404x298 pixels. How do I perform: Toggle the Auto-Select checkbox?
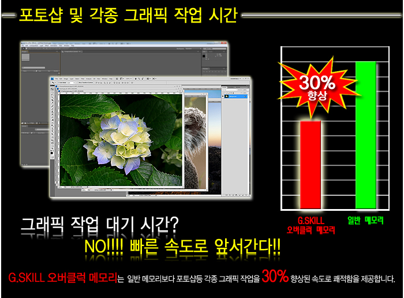[x=58, y=83]
